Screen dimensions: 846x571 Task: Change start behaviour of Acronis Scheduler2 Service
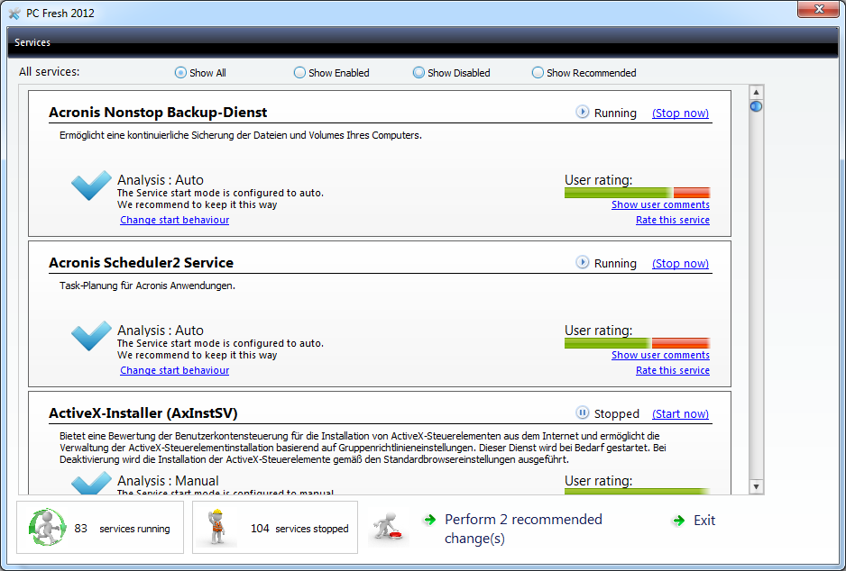tap(174, 370)
